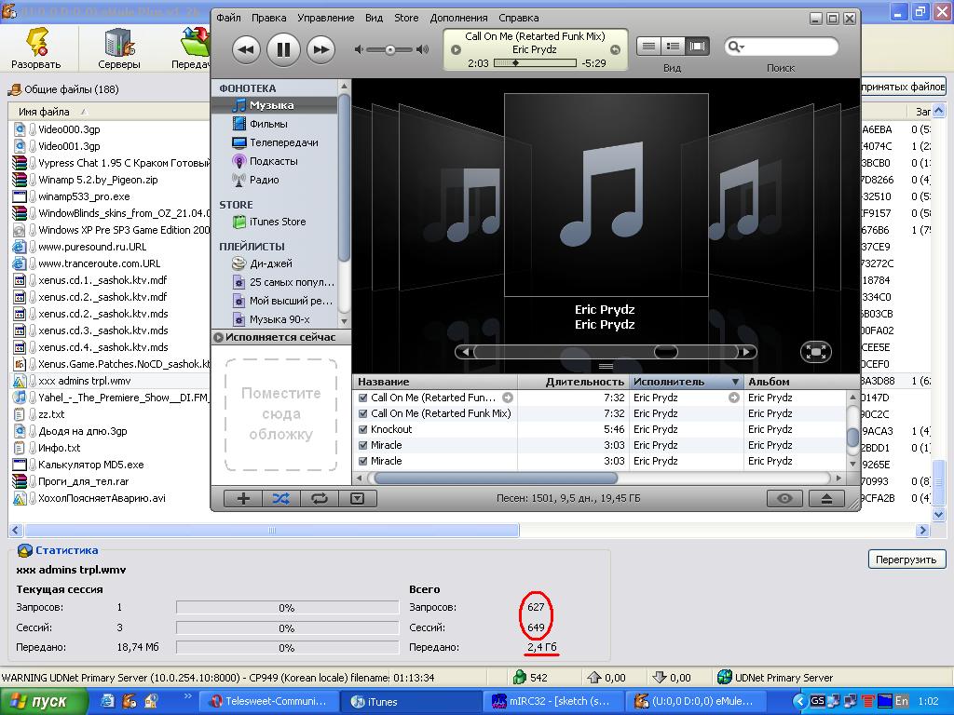Toggle first Call On Me checkbox
The height and width of the screenshot is (715, 954).
coord(363,398)
